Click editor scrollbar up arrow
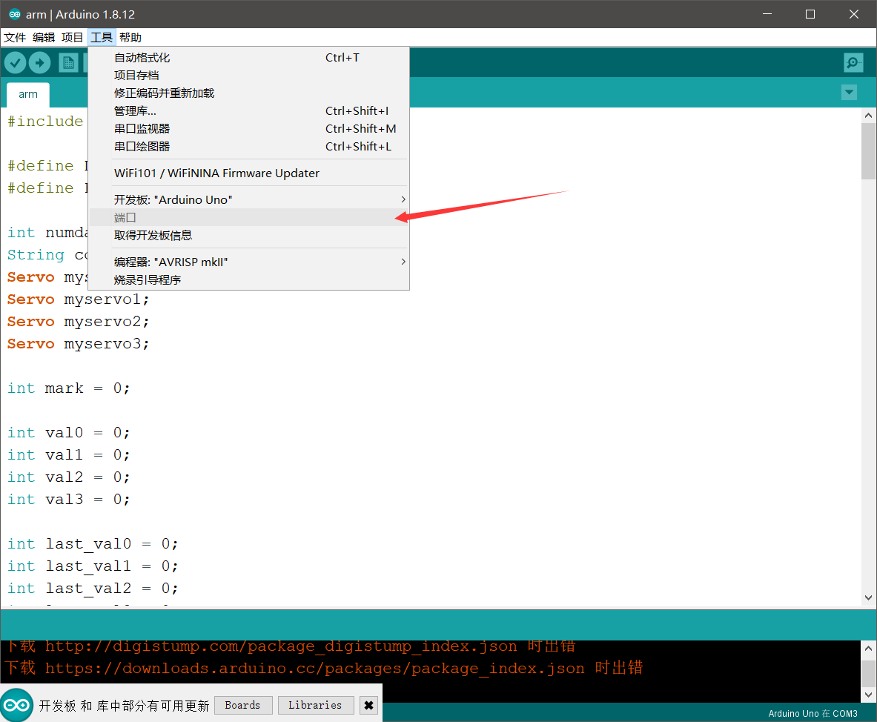 [868, 115]
